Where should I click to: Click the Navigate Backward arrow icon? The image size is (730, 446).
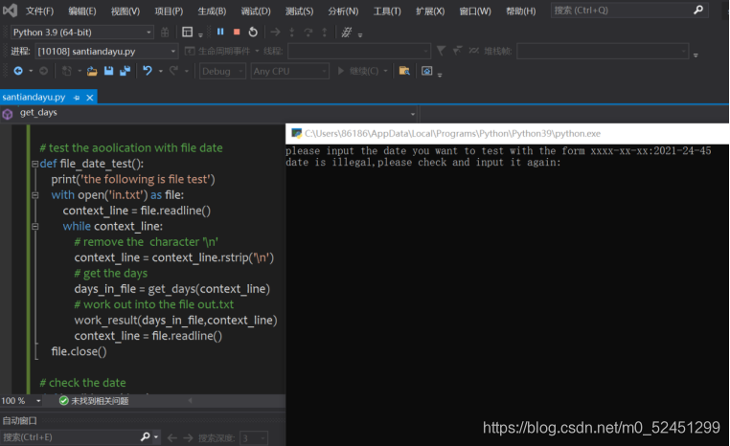(18, 71)
